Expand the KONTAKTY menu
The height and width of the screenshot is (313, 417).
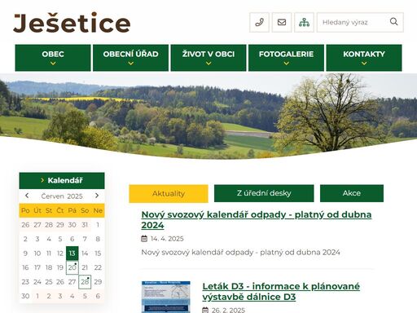(x=364, y=58)
